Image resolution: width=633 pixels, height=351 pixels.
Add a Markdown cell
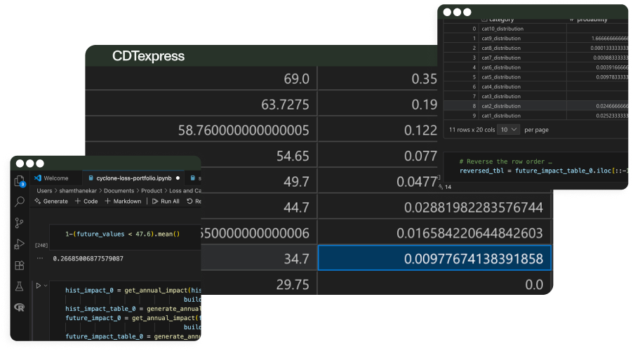123,201
